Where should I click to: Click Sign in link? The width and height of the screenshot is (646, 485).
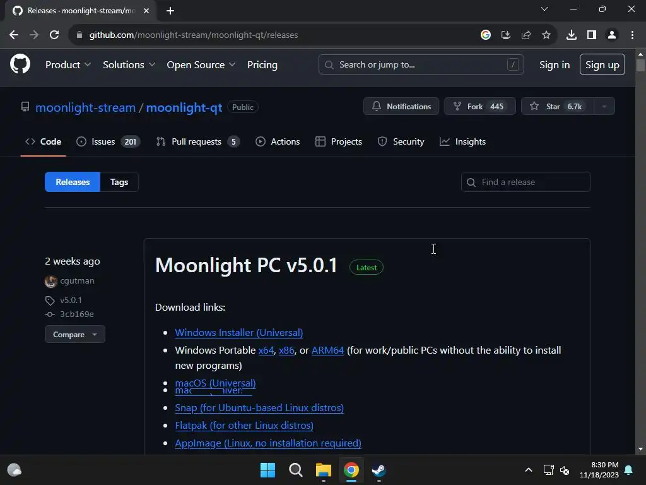coord(555,65)
